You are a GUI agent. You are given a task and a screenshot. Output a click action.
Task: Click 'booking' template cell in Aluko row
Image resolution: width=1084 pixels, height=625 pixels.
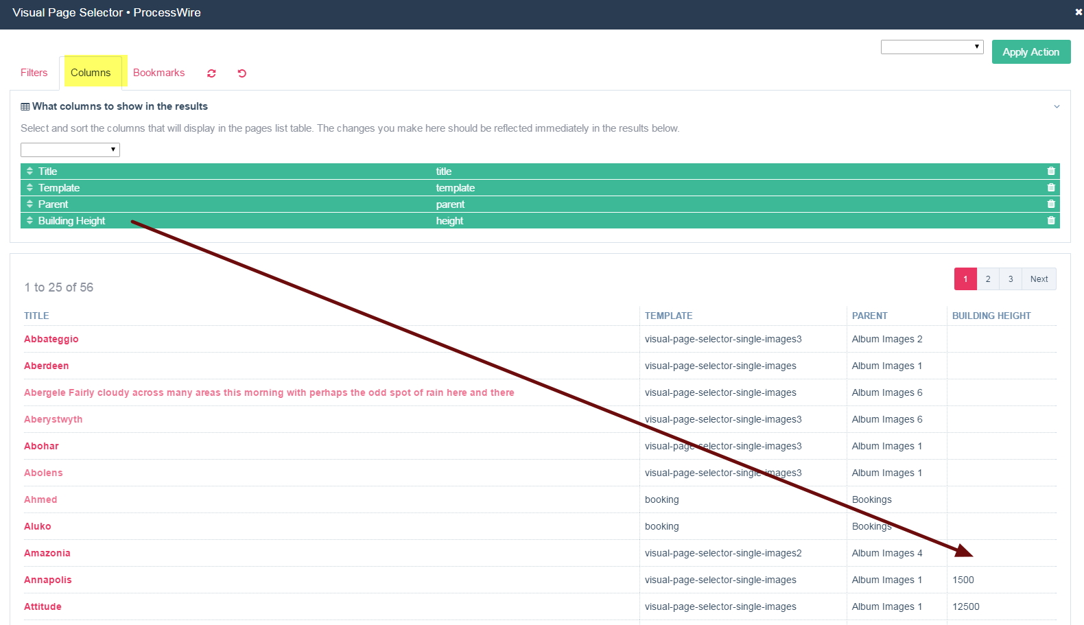[662, 526]
